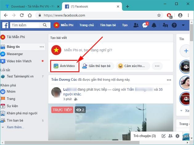Play the TRỰC TIẾP live video
Image resolution: width=194 pixels, height=145 pixels.
[111, 122]
